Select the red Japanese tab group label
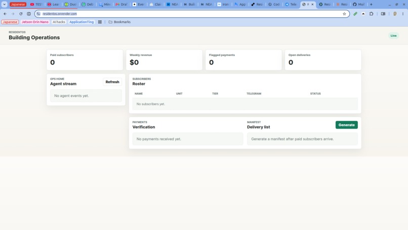 [18, 5]
